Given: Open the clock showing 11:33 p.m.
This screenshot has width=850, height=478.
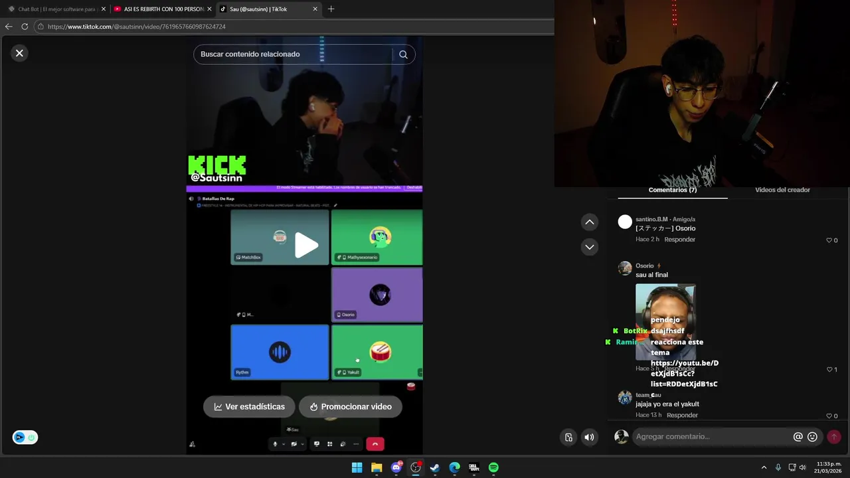Looking at the screenshot, I should 829,467.
